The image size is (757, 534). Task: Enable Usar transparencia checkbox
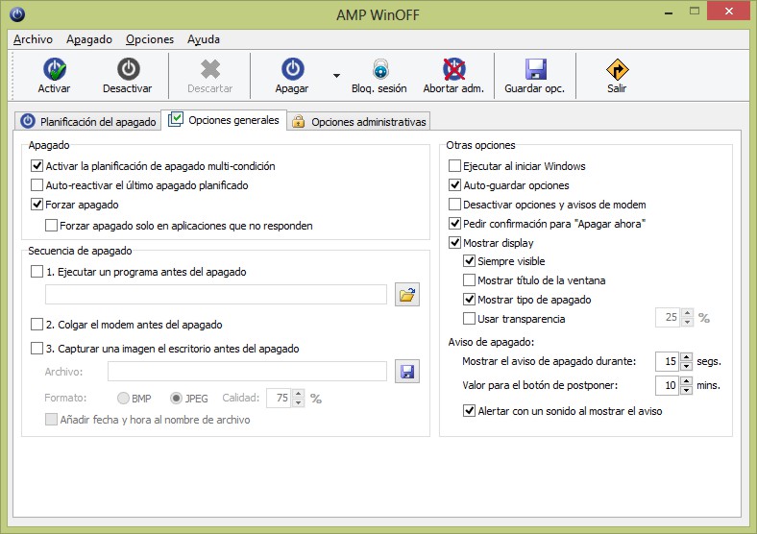pos(469,319)
